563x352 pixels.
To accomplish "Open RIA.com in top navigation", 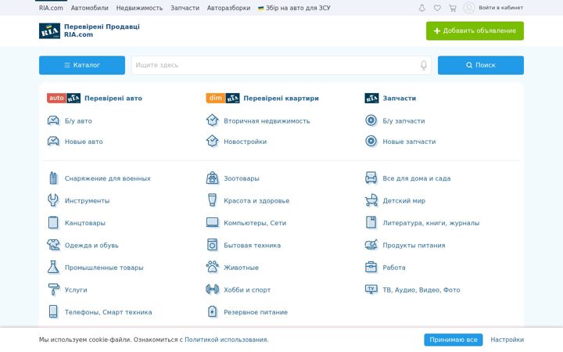I will coord(51,8).
